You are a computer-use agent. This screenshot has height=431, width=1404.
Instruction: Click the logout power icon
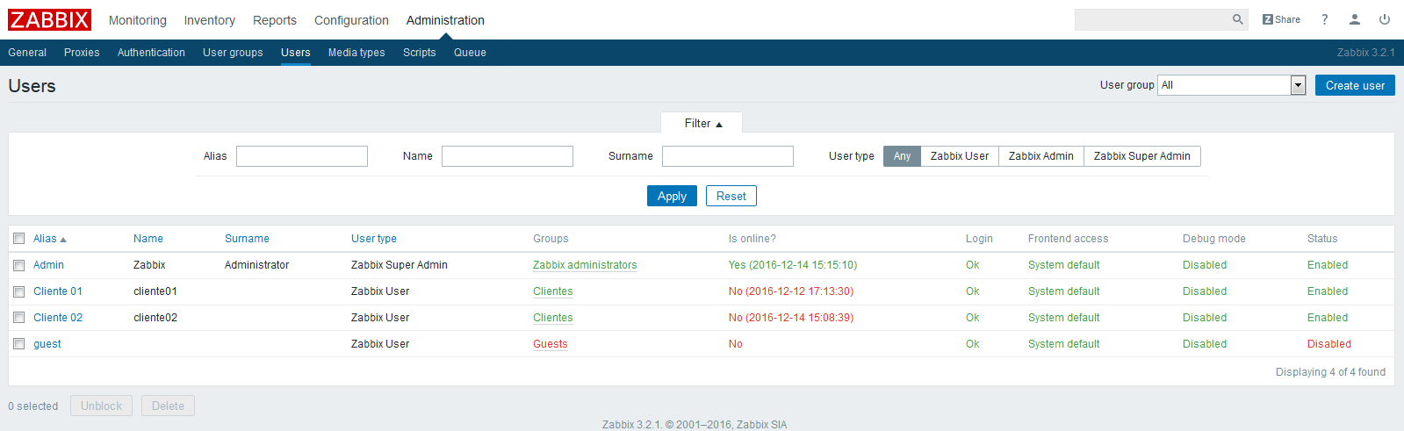pos(1385,19)
